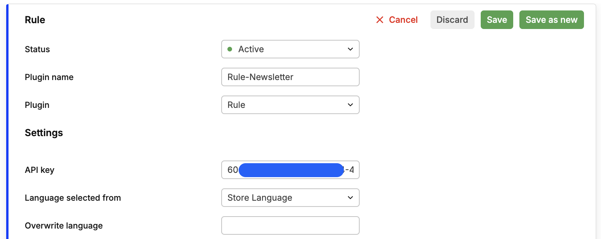This screenshot has width=601, height=239.
Task: Click the Language selected from label
Action: click(x=73, y=198)
